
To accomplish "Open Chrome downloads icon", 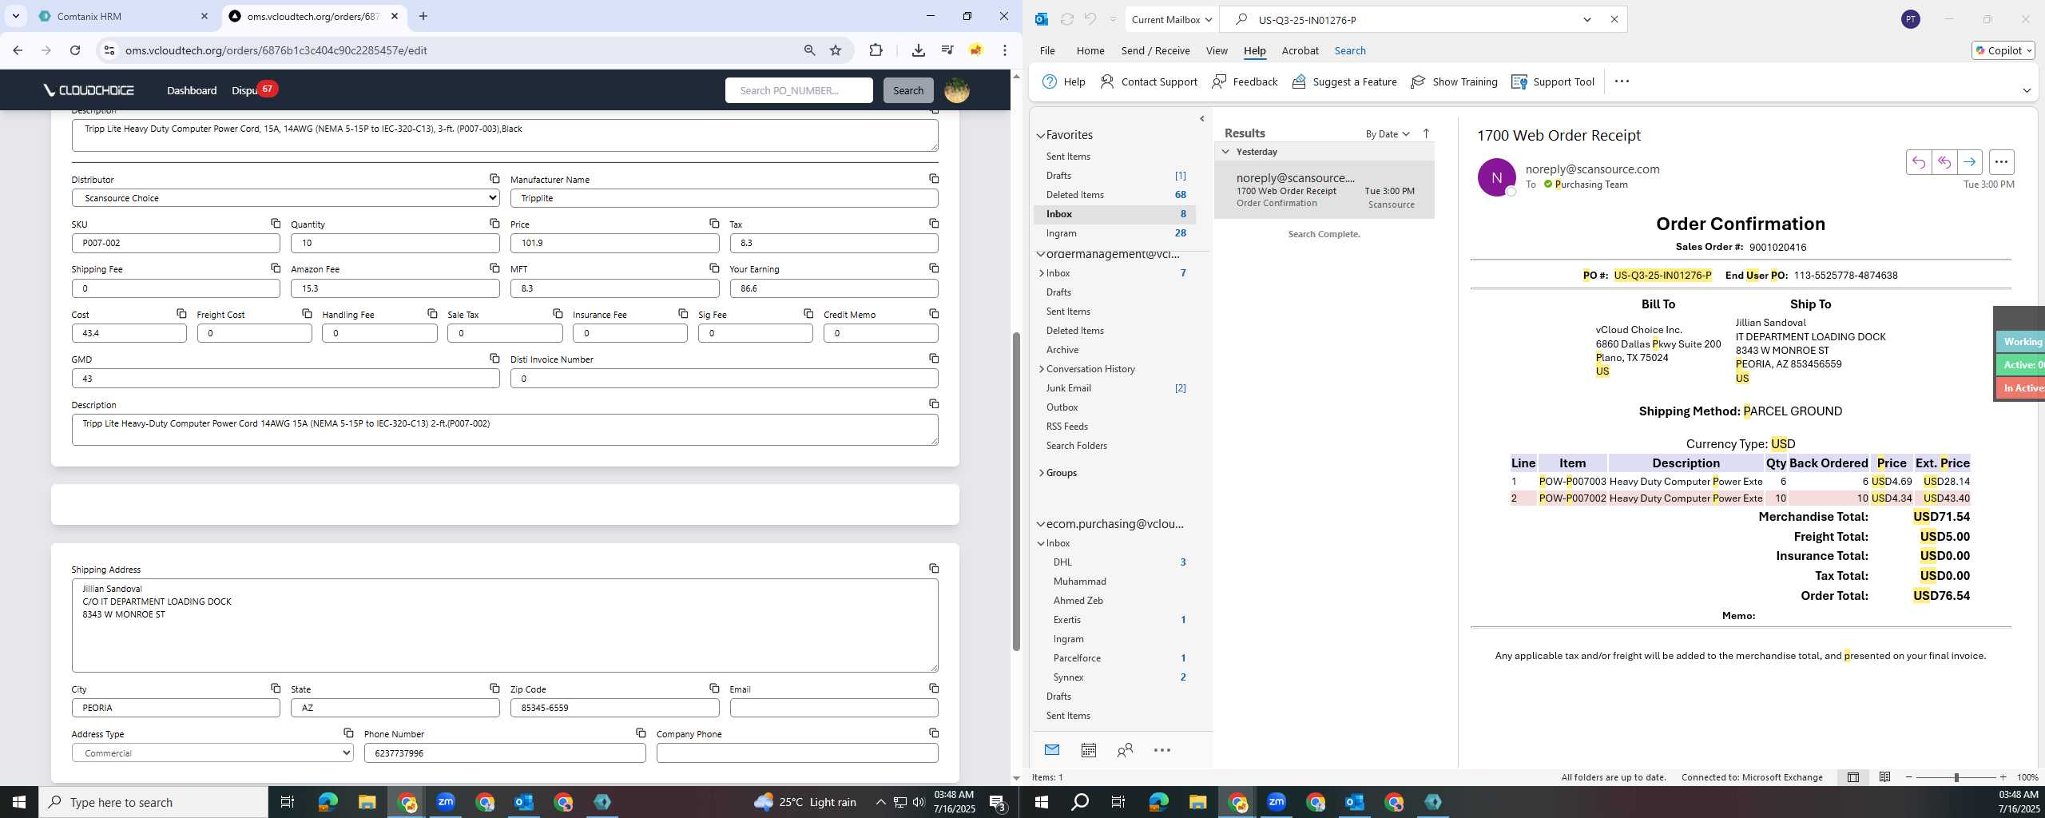I will coord(919,50).
